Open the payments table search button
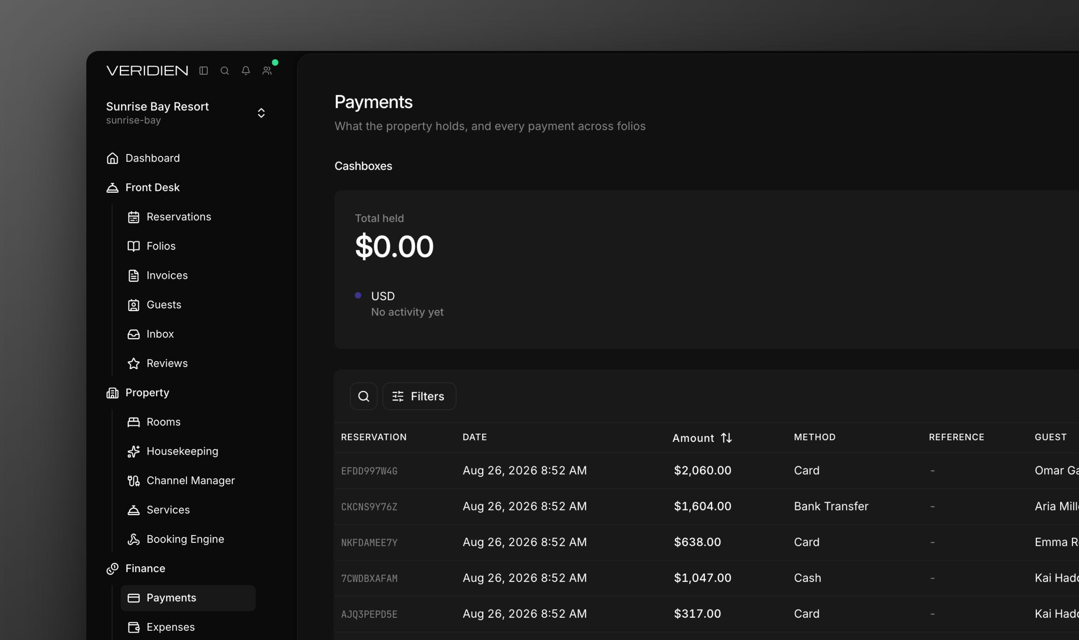The height and width of the screenshot is (640, 1079). [x=364, y=396]
